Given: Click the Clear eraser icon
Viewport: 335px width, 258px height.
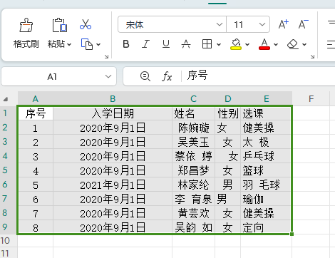Looking at the screenshot, I should coord(293,44).
